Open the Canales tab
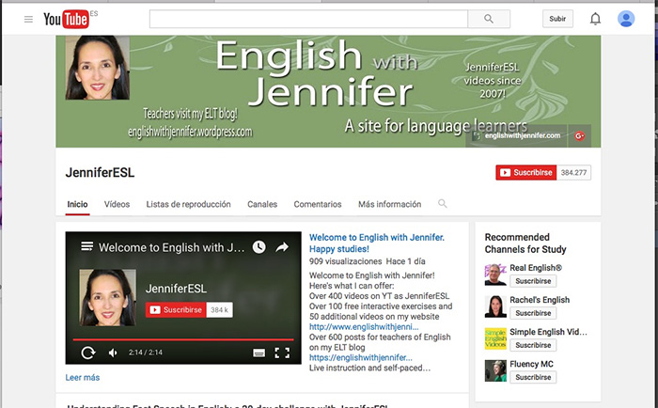The width and height of the screenshot is (658, 408). [x=262, y=204]
